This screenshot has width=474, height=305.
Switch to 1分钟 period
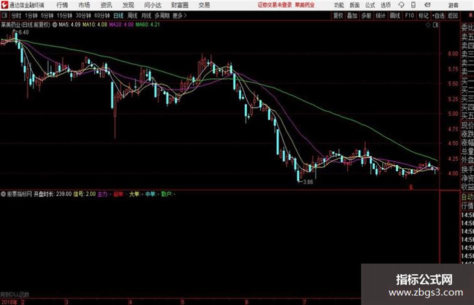[x=31, y=16]
